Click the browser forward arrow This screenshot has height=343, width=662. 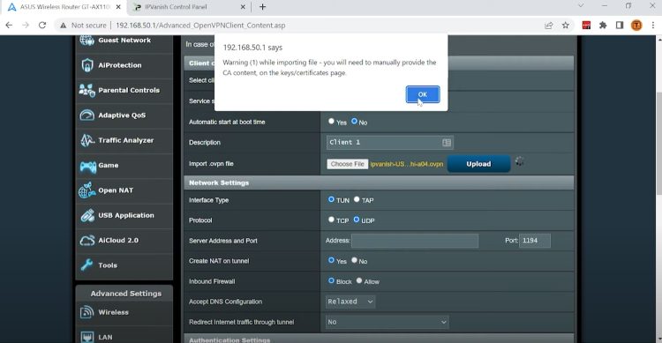click(26, 26)
